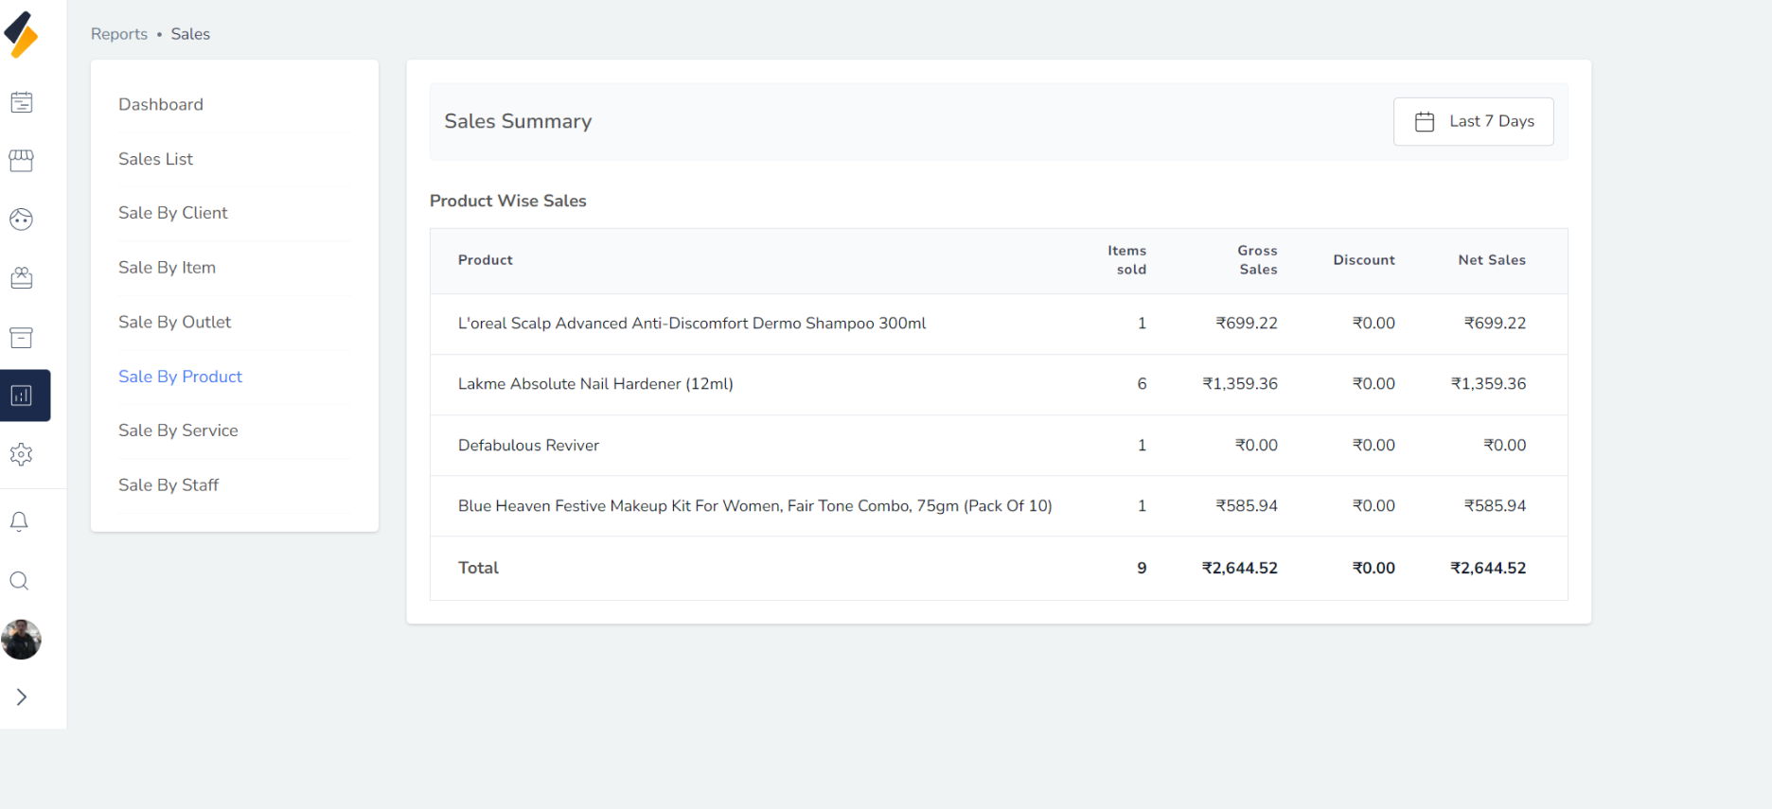
Task: Go to the Dashboard report
Action: click(161, 105)
